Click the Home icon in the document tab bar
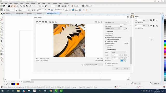166x93 pixels. click(4, 13)
